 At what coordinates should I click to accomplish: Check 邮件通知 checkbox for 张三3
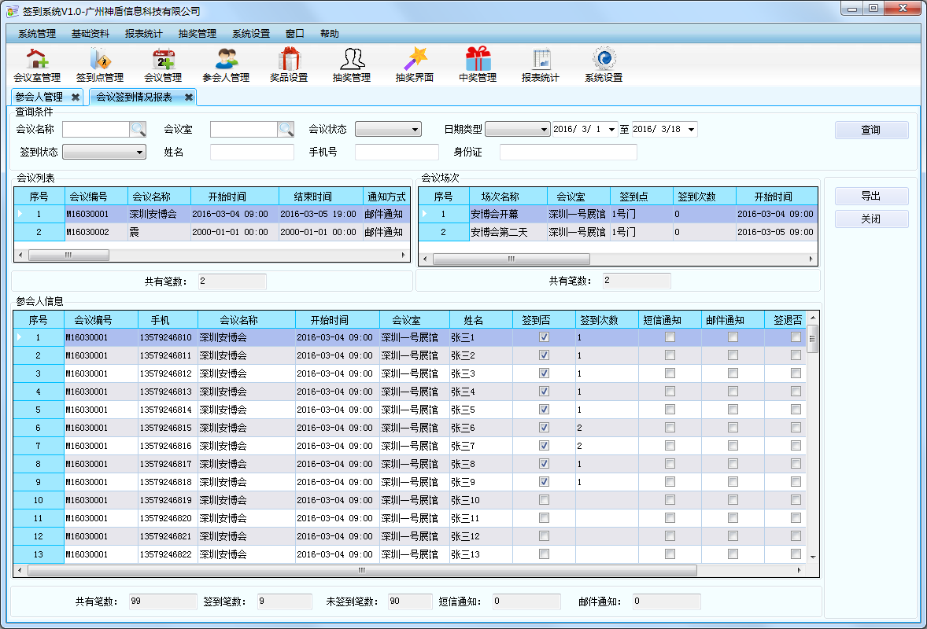point(733,373)
